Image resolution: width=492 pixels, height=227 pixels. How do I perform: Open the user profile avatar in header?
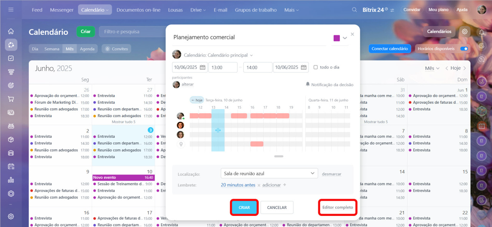click(x=482, y=10)
